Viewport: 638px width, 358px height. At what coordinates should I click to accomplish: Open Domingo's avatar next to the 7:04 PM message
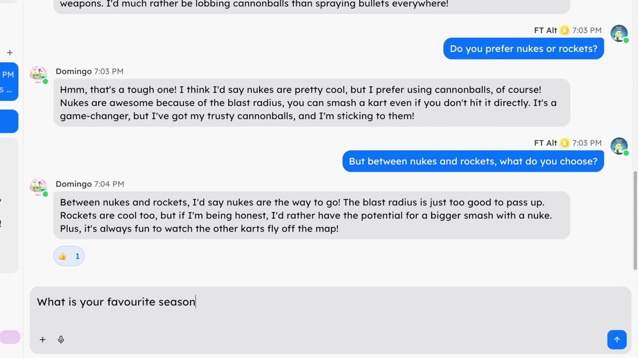pyautogui.click(x=38, y=187)
